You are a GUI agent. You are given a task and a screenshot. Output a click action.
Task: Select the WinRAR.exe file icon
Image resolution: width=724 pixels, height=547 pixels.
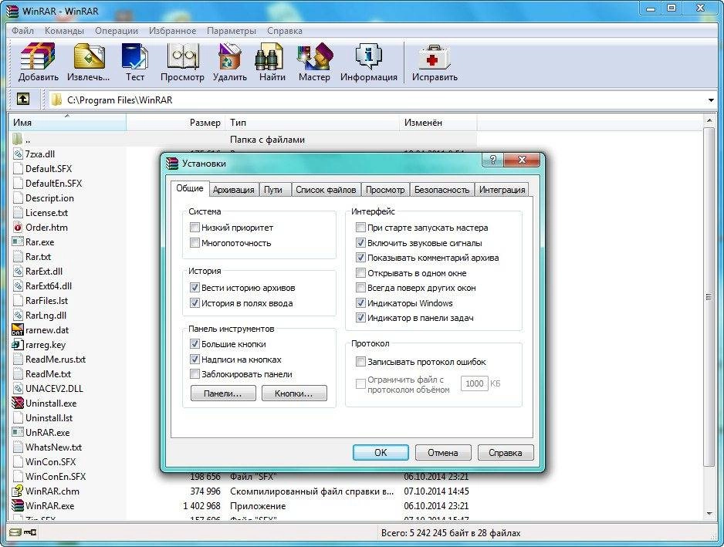(18, 505)
